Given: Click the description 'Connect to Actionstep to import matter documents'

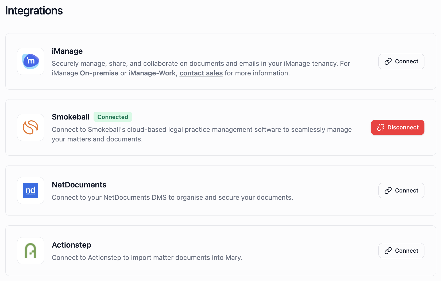Looking at the screenshot, I should 147,257.
